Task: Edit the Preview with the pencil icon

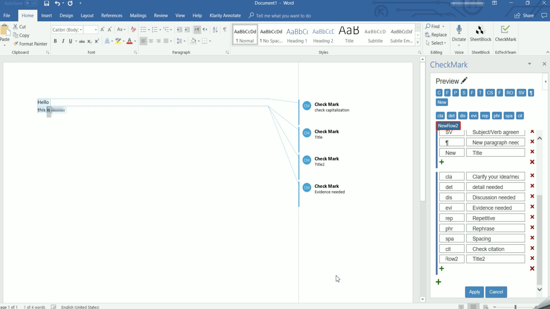Action: pos(464,80)
